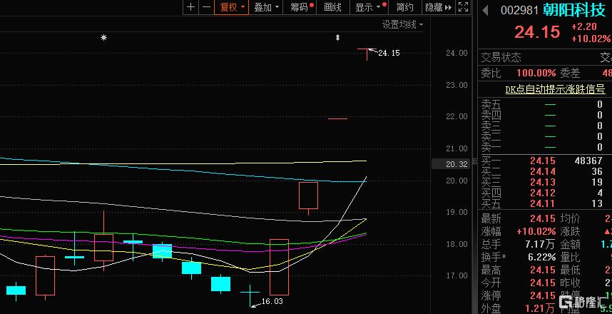Screen dimensions: 612x314
Task: Click 涨幅 +10.02% value
Action: point(536,231)
